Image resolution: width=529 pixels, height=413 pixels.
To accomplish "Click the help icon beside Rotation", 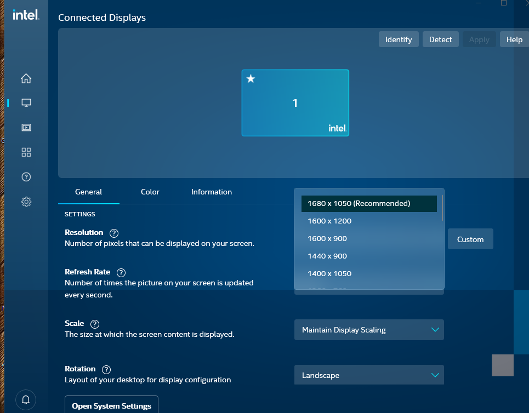I will coord(106,369).
